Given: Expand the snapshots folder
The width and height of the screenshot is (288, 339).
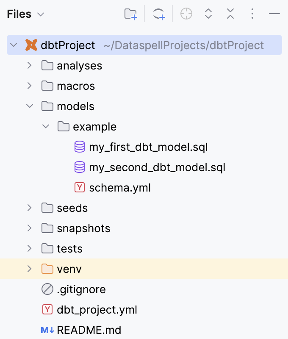Looking at the screenshot, I should 29,228.
